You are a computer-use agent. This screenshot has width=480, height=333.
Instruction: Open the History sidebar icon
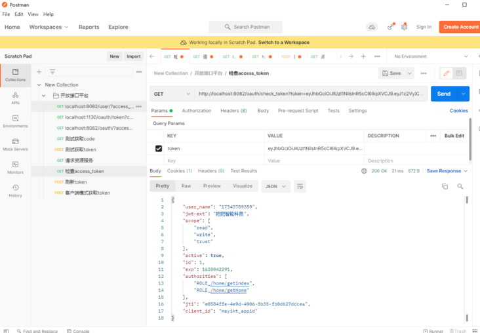15,191
